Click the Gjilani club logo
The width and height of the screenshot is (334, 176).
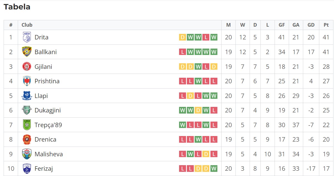(x=27, y=67)
